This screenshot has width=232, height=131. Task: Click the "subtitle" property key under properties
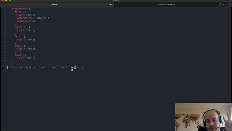click(20, 27)
